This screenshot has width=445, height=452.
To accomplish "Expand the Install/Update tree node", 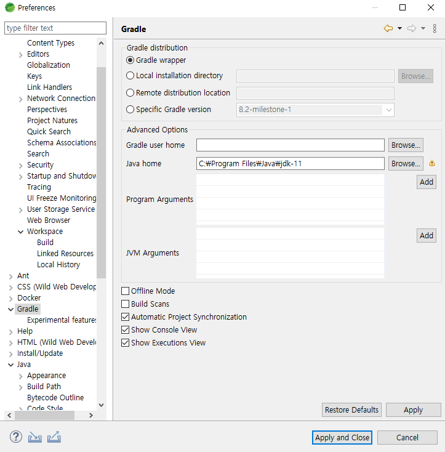I will point(10,354).
